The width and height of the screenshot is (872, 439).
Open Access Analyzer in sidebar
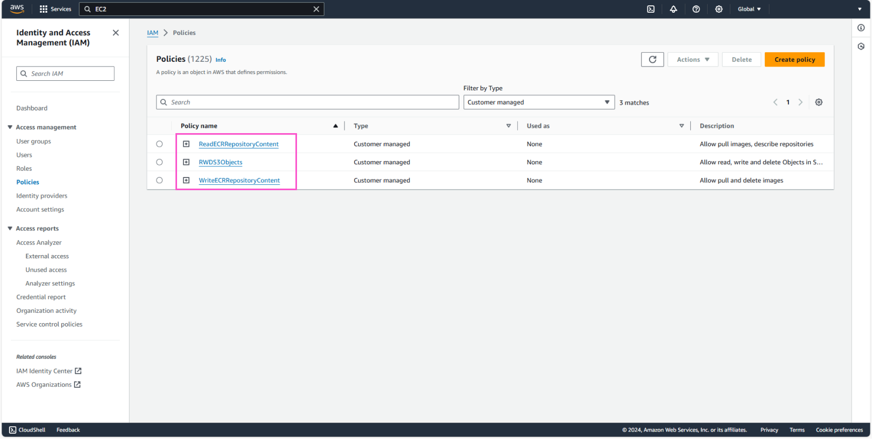click(x=39, y=243)
